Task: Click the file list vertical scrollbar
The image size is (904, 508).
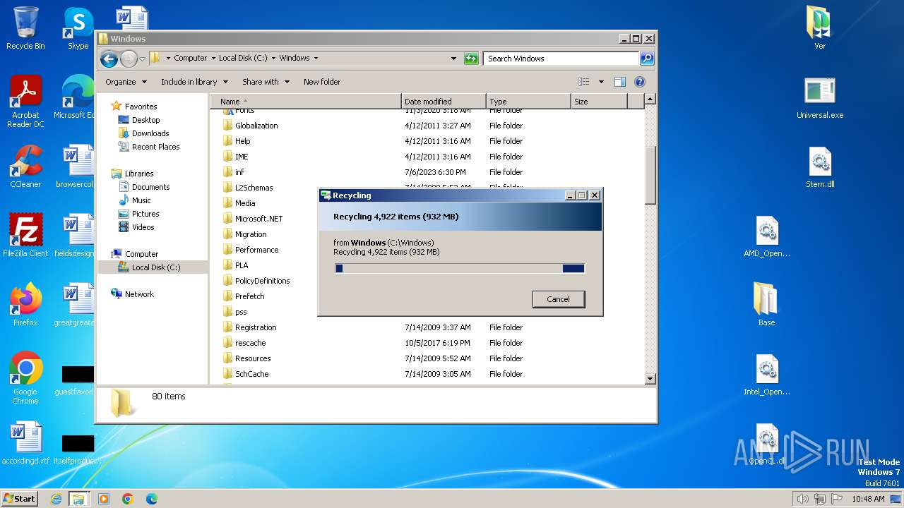Action: pos(650,240)
